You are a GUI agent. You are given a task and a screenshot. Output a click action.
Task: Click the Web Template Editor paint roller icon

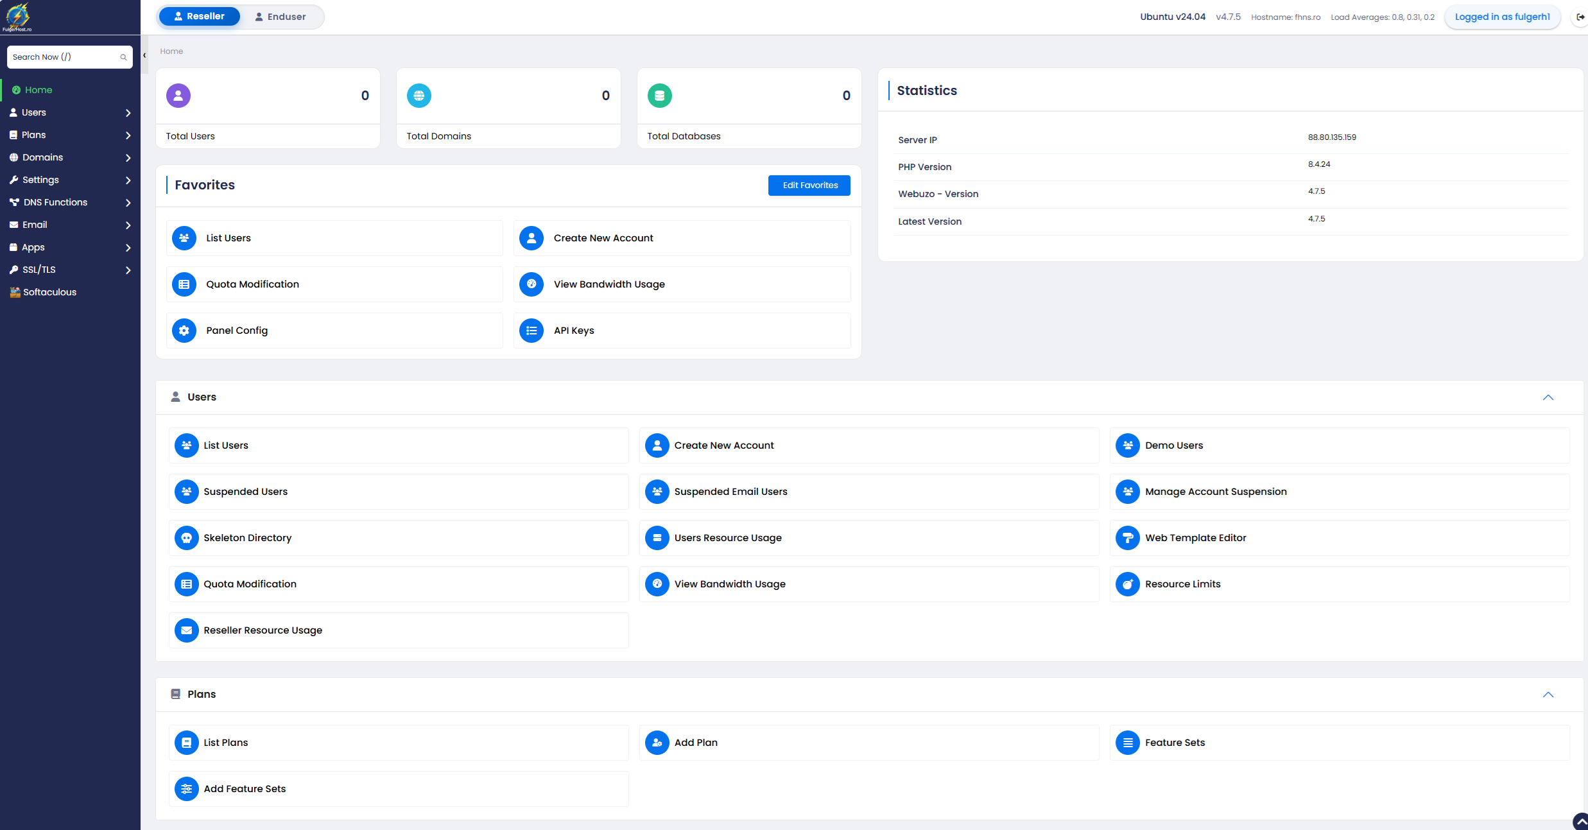coord(1128,538)
